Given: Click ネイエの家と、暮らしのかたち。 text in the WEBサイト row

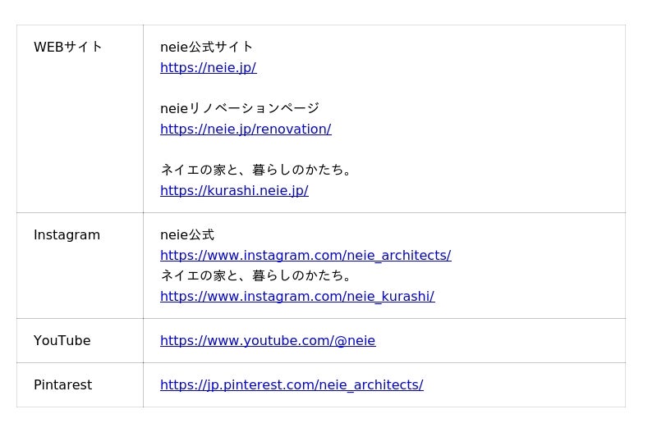Looking at the screenshot, I should click(x=259, y=170).
